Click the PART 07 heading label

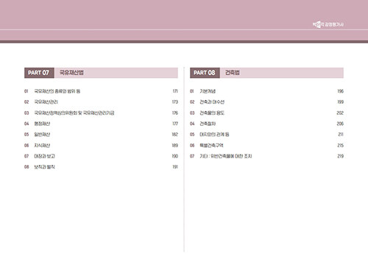(x=39, y=73)
